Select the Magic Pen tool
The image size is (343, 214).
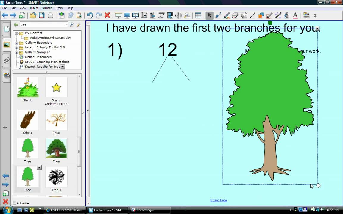pyautogui.click(x=278, y=15)
